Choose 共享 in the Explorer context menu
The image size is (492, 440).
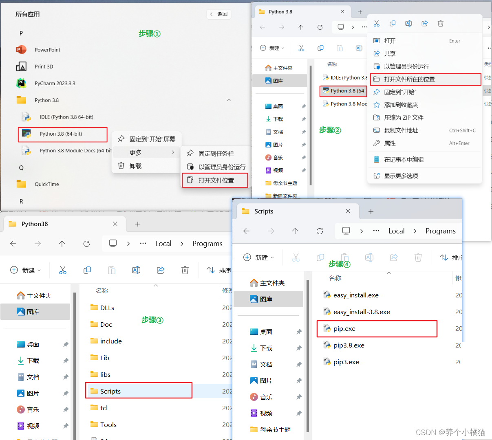coord(425,53)
